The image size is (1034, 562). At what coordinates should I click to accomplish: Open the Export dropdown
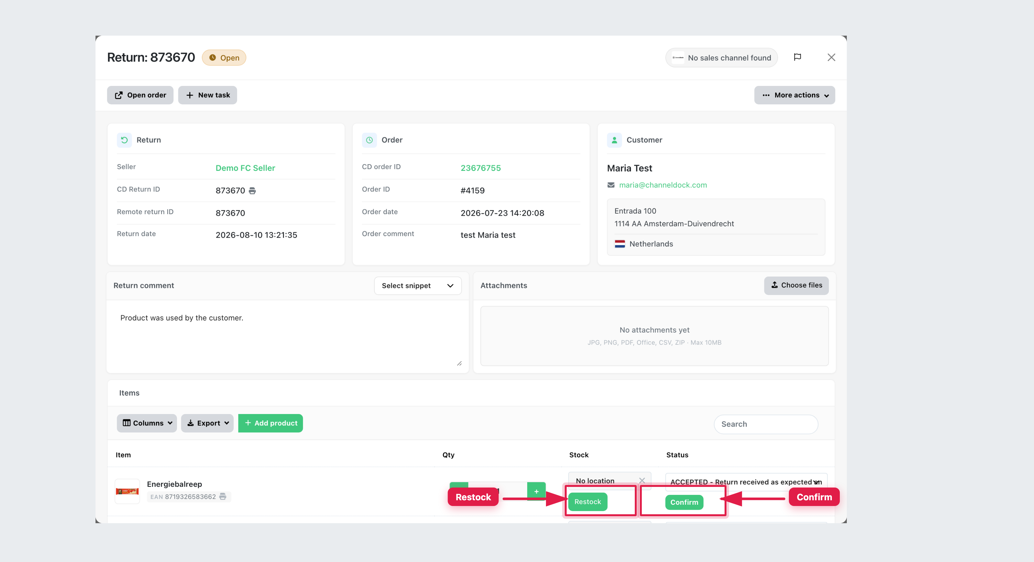click(x=207, y=423)
